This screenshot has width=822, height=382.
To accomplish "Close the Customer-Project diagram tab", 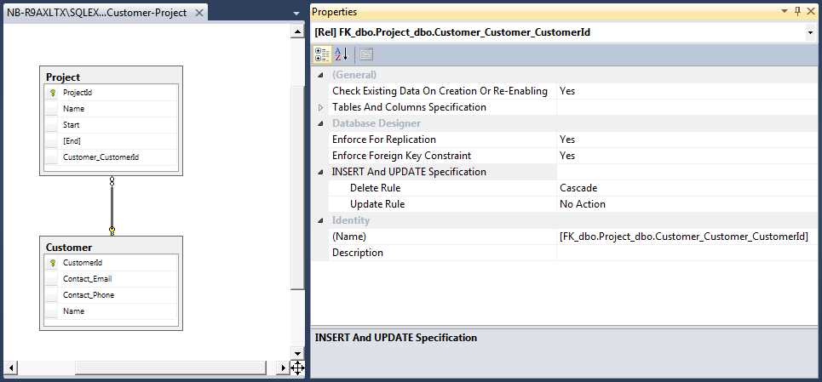I will point(199,13).
